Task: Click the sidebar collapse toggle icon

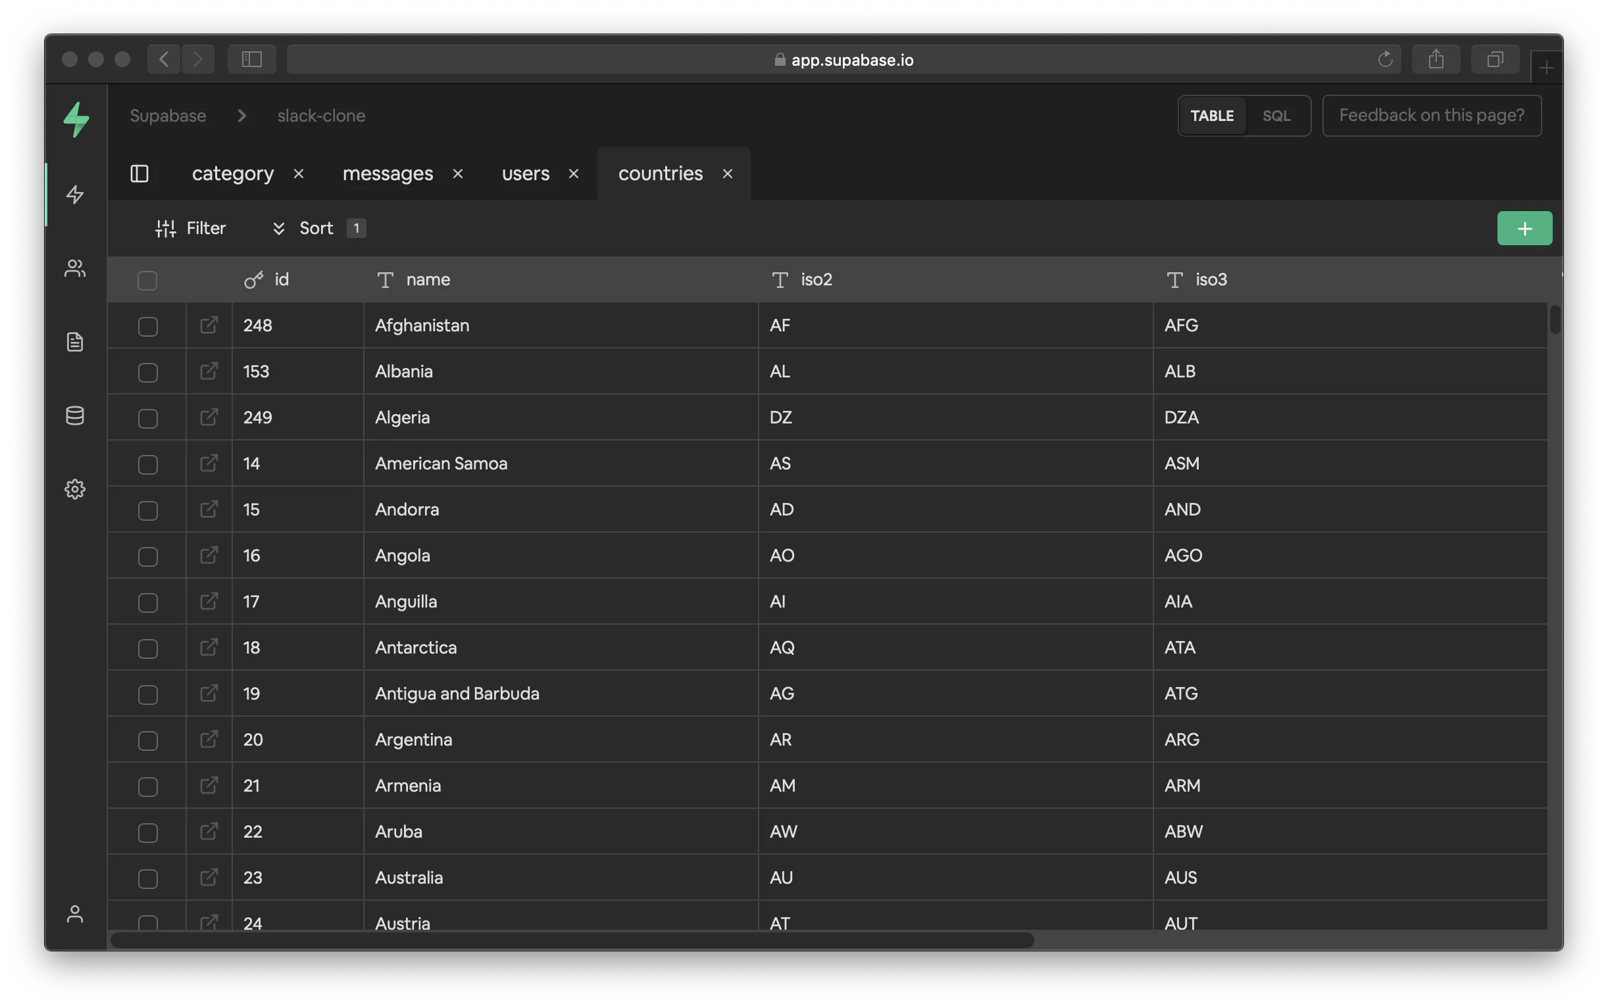Action: (x=139, y=173)
